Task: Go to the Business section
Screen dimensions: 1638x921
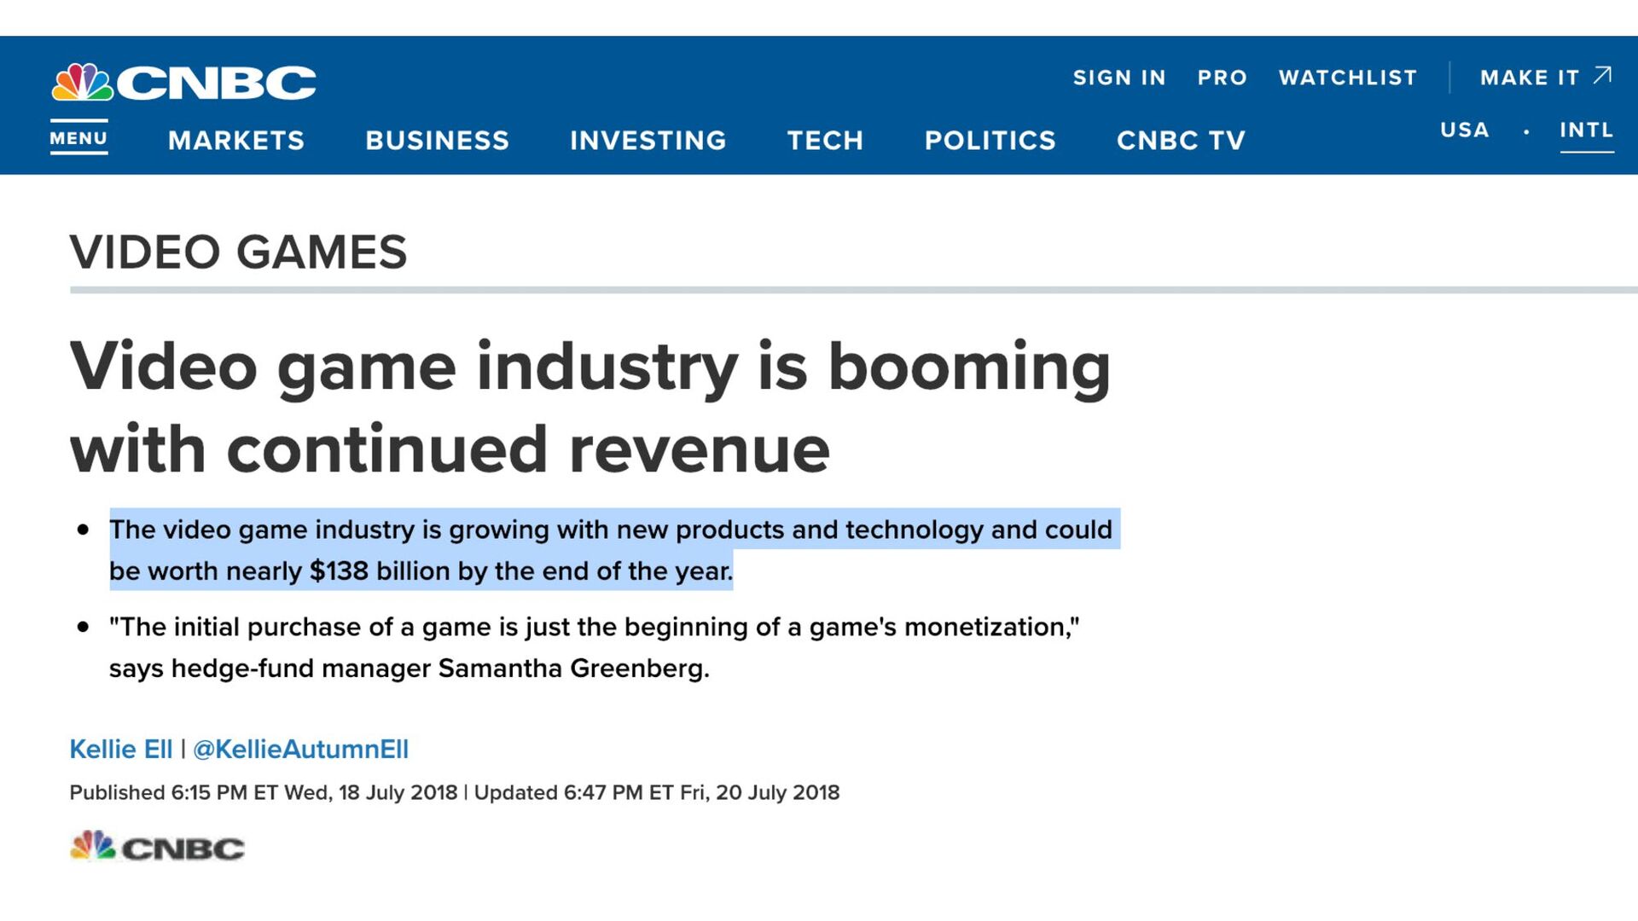Action: pyautogui.click(x=437, y=140)
